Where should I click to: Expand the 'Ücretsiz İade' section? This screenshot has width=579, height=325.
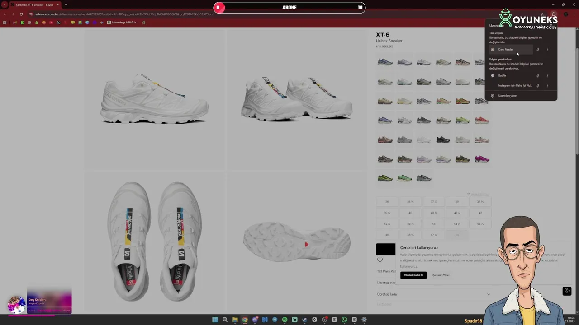point(433,294)
